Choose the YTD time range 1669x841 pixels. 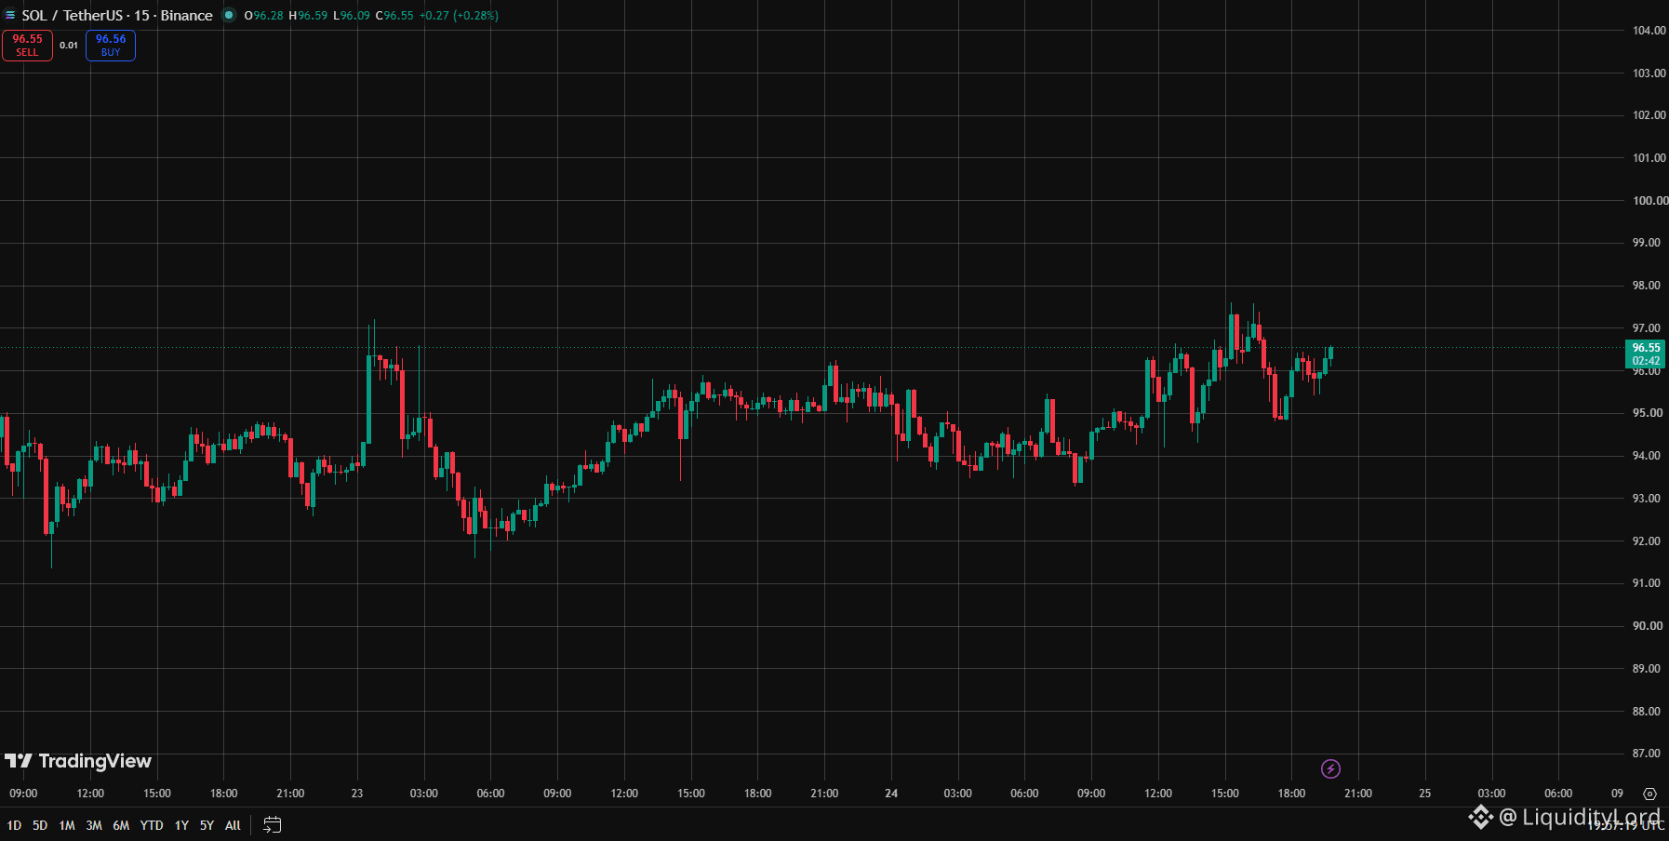coord(152,825)
